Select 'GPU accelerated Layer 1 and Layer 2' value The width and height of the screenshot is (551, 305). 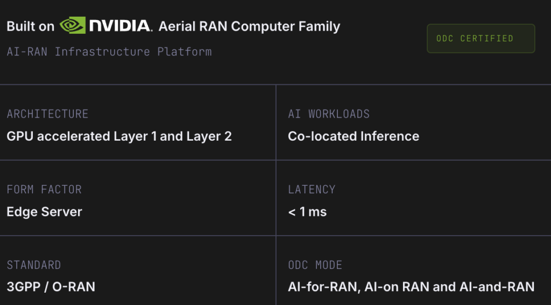coord(119,136)
